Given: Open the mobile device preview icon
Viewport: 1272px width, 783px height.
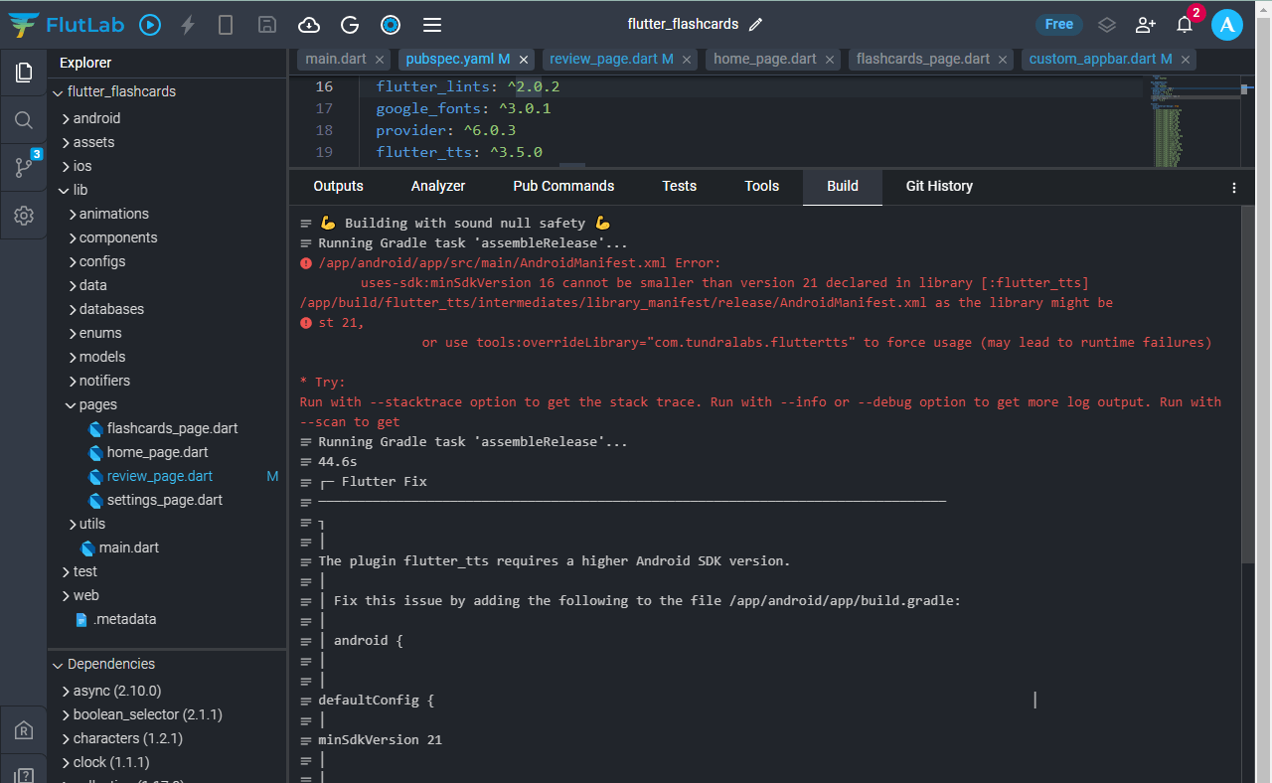Looking at the screenshot, I should tap(226, 25).
